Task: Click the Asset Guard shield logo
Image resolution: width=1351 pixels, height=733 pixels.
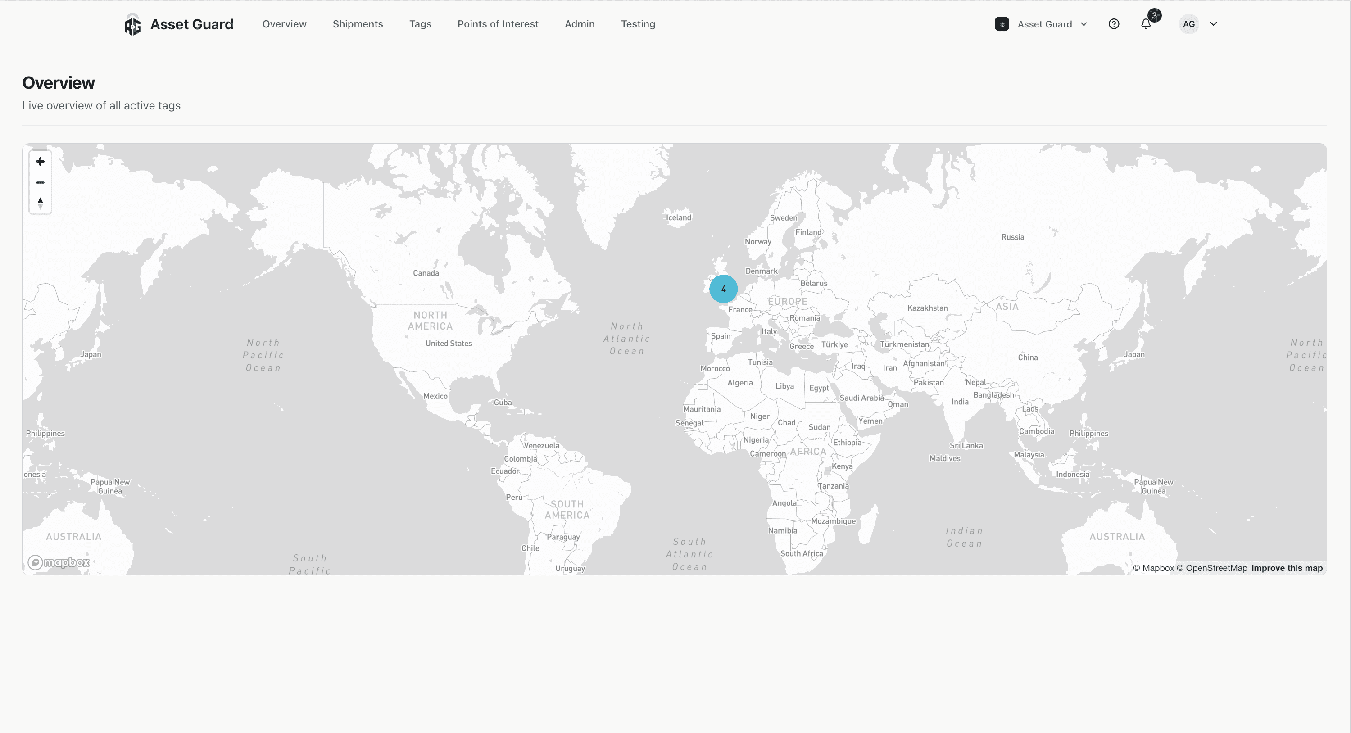Action: pyautogui.click(x=133, y=25)
